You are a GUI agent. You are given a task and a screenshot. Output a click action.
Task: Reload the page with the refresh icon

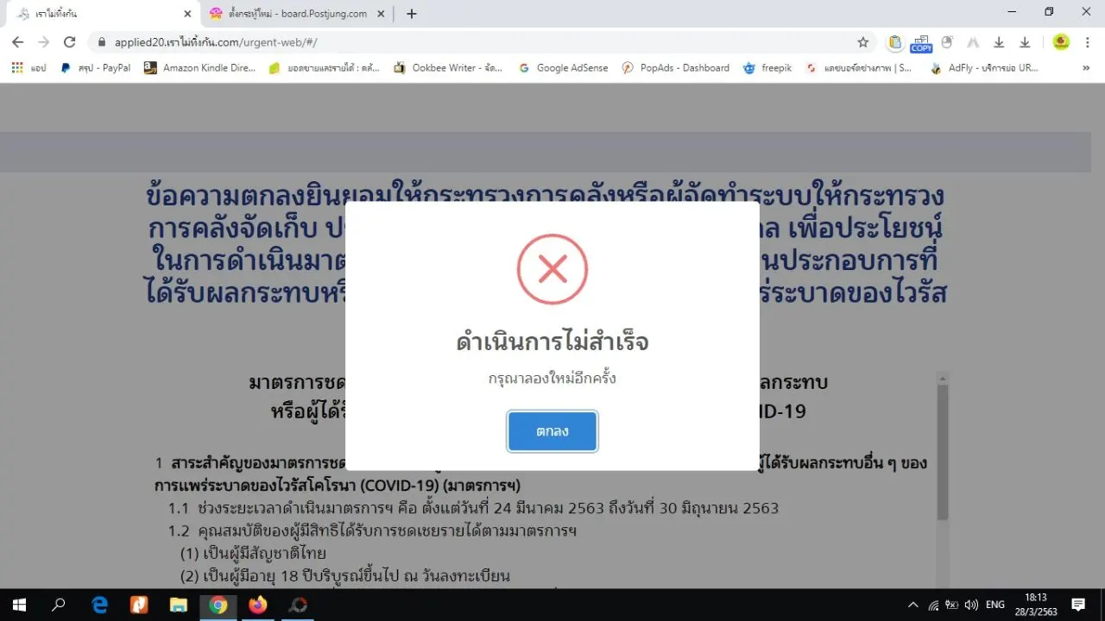pyautogui.click(x=70, y=41)
